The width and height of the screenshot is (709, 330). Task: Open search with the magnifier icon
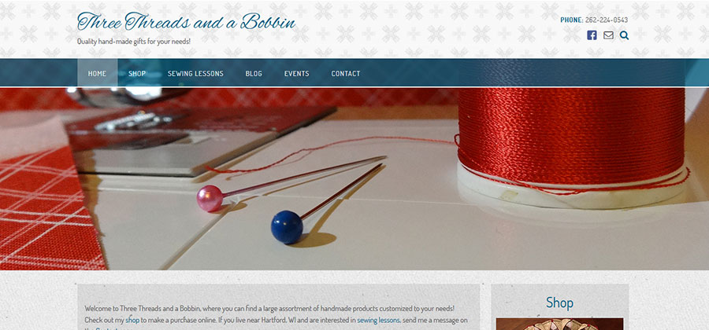coord(624,35)
